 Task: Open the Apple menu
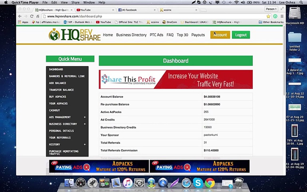click(x=6, y=2)
